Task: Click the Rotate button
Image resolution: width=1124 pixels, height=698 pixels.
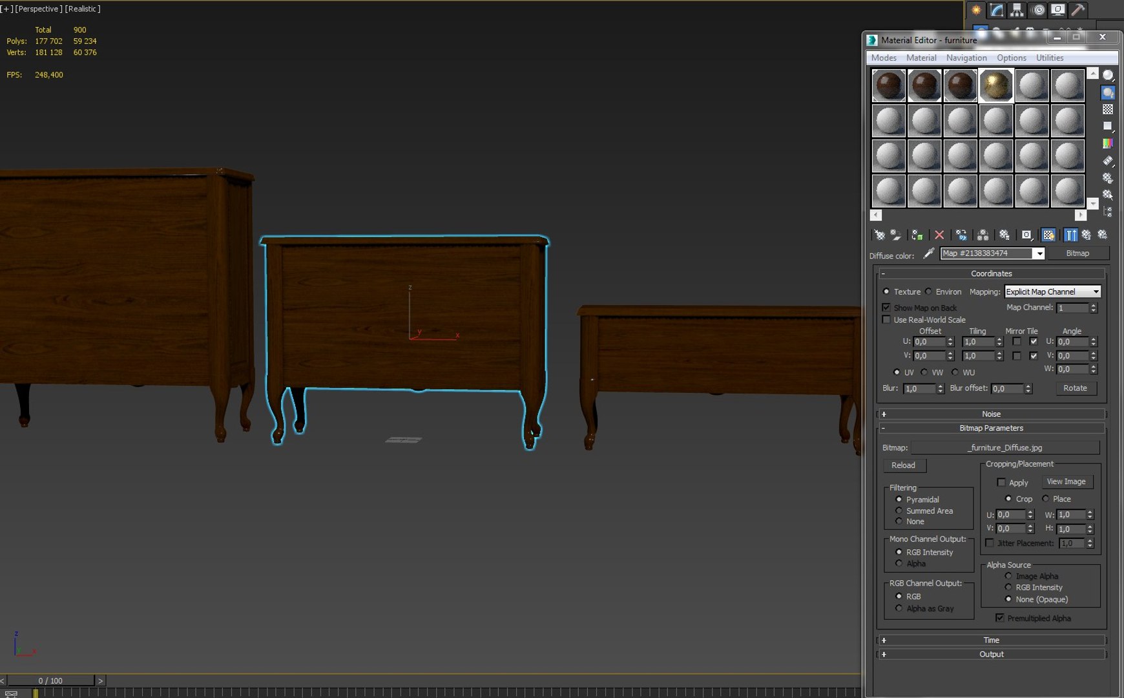Action: [x=1075, y=388]
